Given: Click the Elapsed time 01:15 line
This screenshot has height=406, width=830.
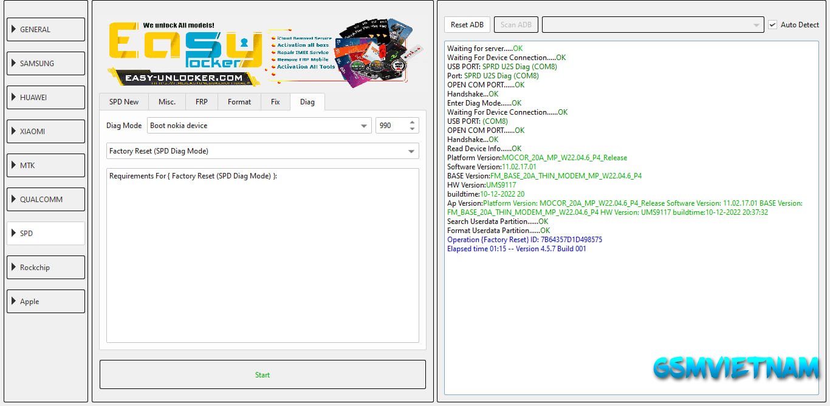Looking at the screenshot, I should point(516,249).
